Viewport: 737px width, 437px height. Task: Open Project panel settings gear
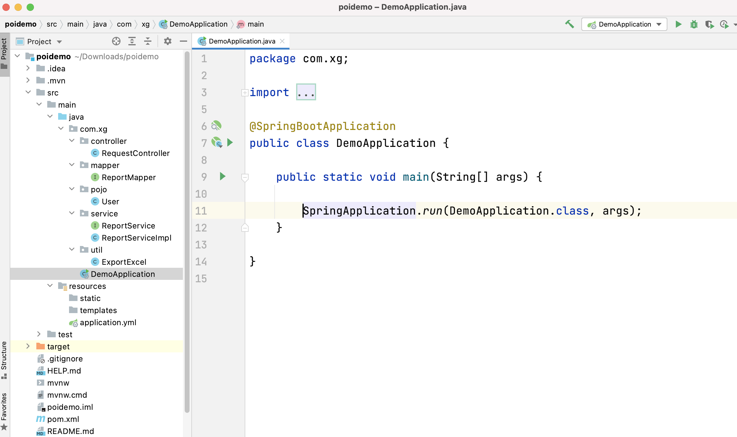click(x=168, y=41)
